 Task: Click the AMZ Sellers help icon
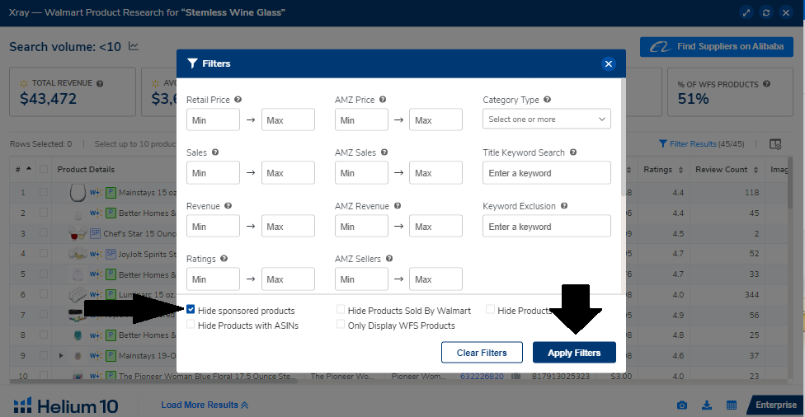coord(388,259)
